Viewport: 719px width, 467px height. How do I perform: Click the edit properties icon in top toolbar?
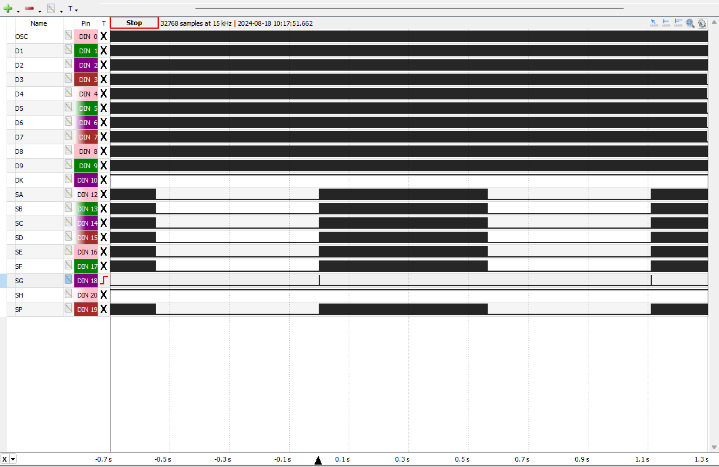51,9
